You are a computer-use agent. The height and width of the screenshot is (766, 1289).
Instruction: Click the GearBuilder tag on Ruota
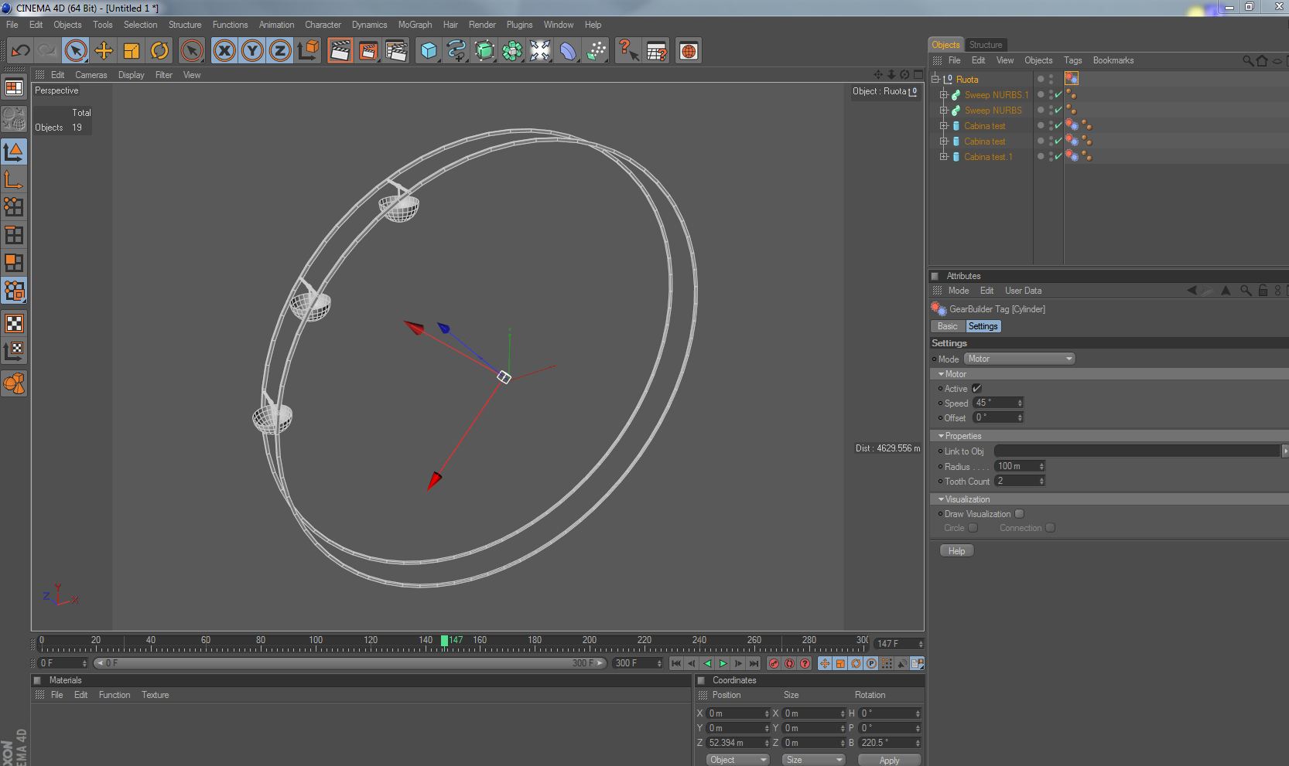1072,79
